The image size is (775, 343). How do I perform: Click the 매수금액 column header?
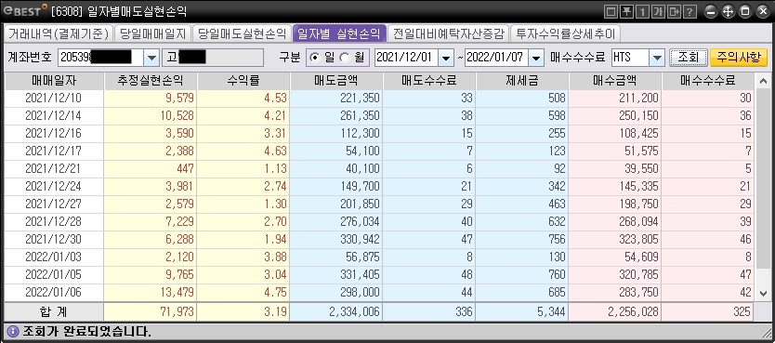coord(615,81)
